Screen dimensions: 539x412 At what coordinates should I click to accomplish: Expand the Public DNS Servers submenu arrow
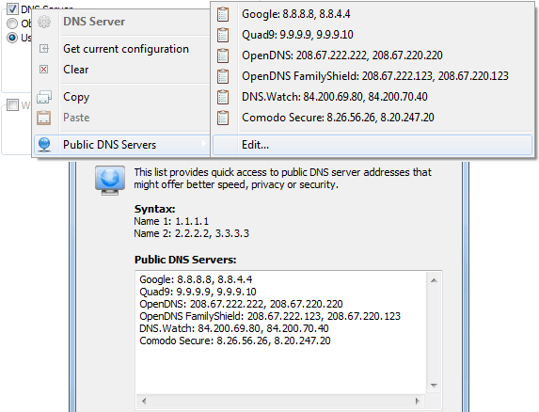coord(204,144)
